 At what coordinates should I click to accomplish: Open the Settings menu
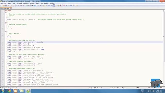pos(32,3)
